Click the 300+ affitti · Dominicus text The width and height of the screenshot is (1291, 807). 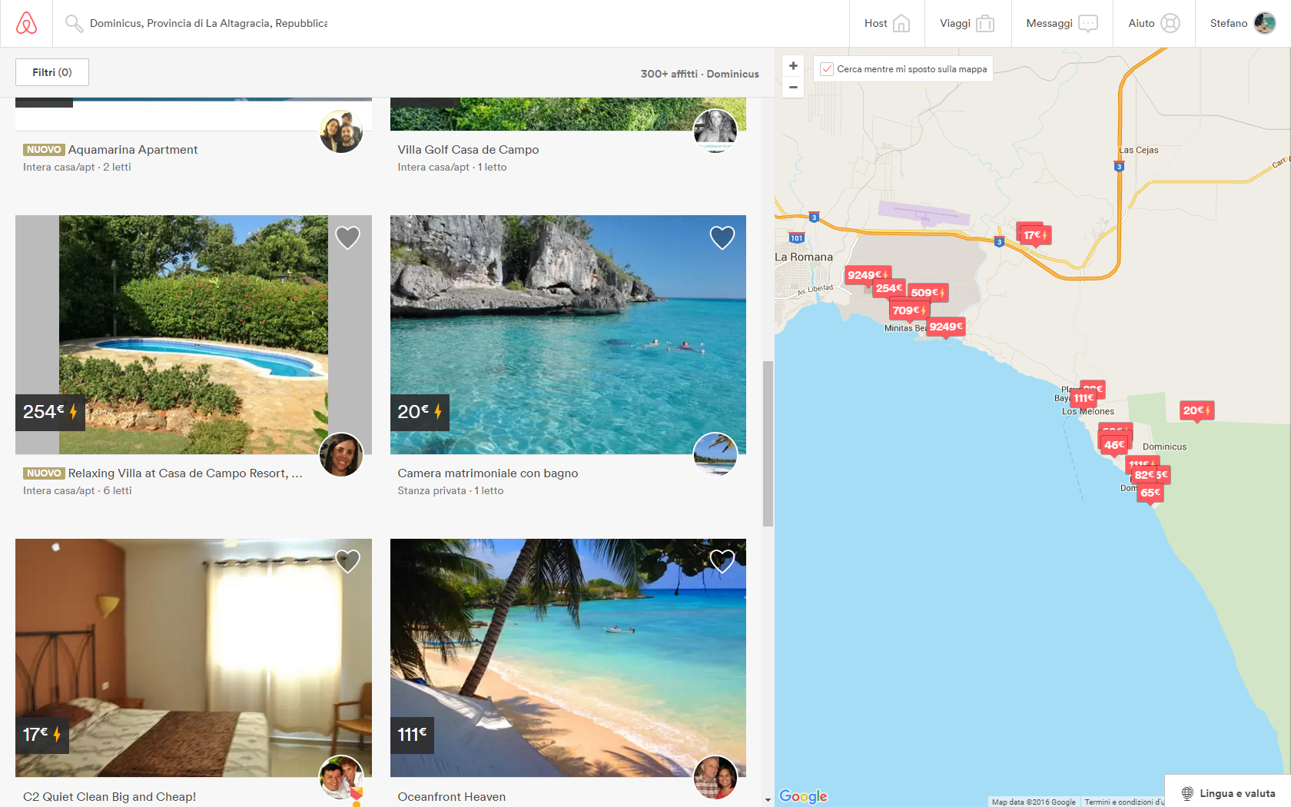[699, 74]
